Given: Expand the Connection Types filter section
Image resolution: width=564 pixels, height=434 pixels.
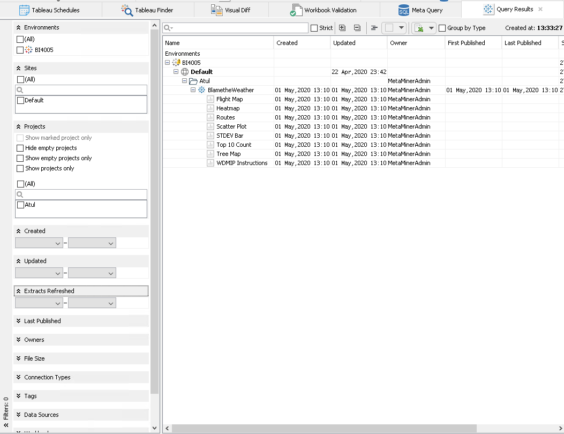Looking at the screenshot, I should (18, 377).
